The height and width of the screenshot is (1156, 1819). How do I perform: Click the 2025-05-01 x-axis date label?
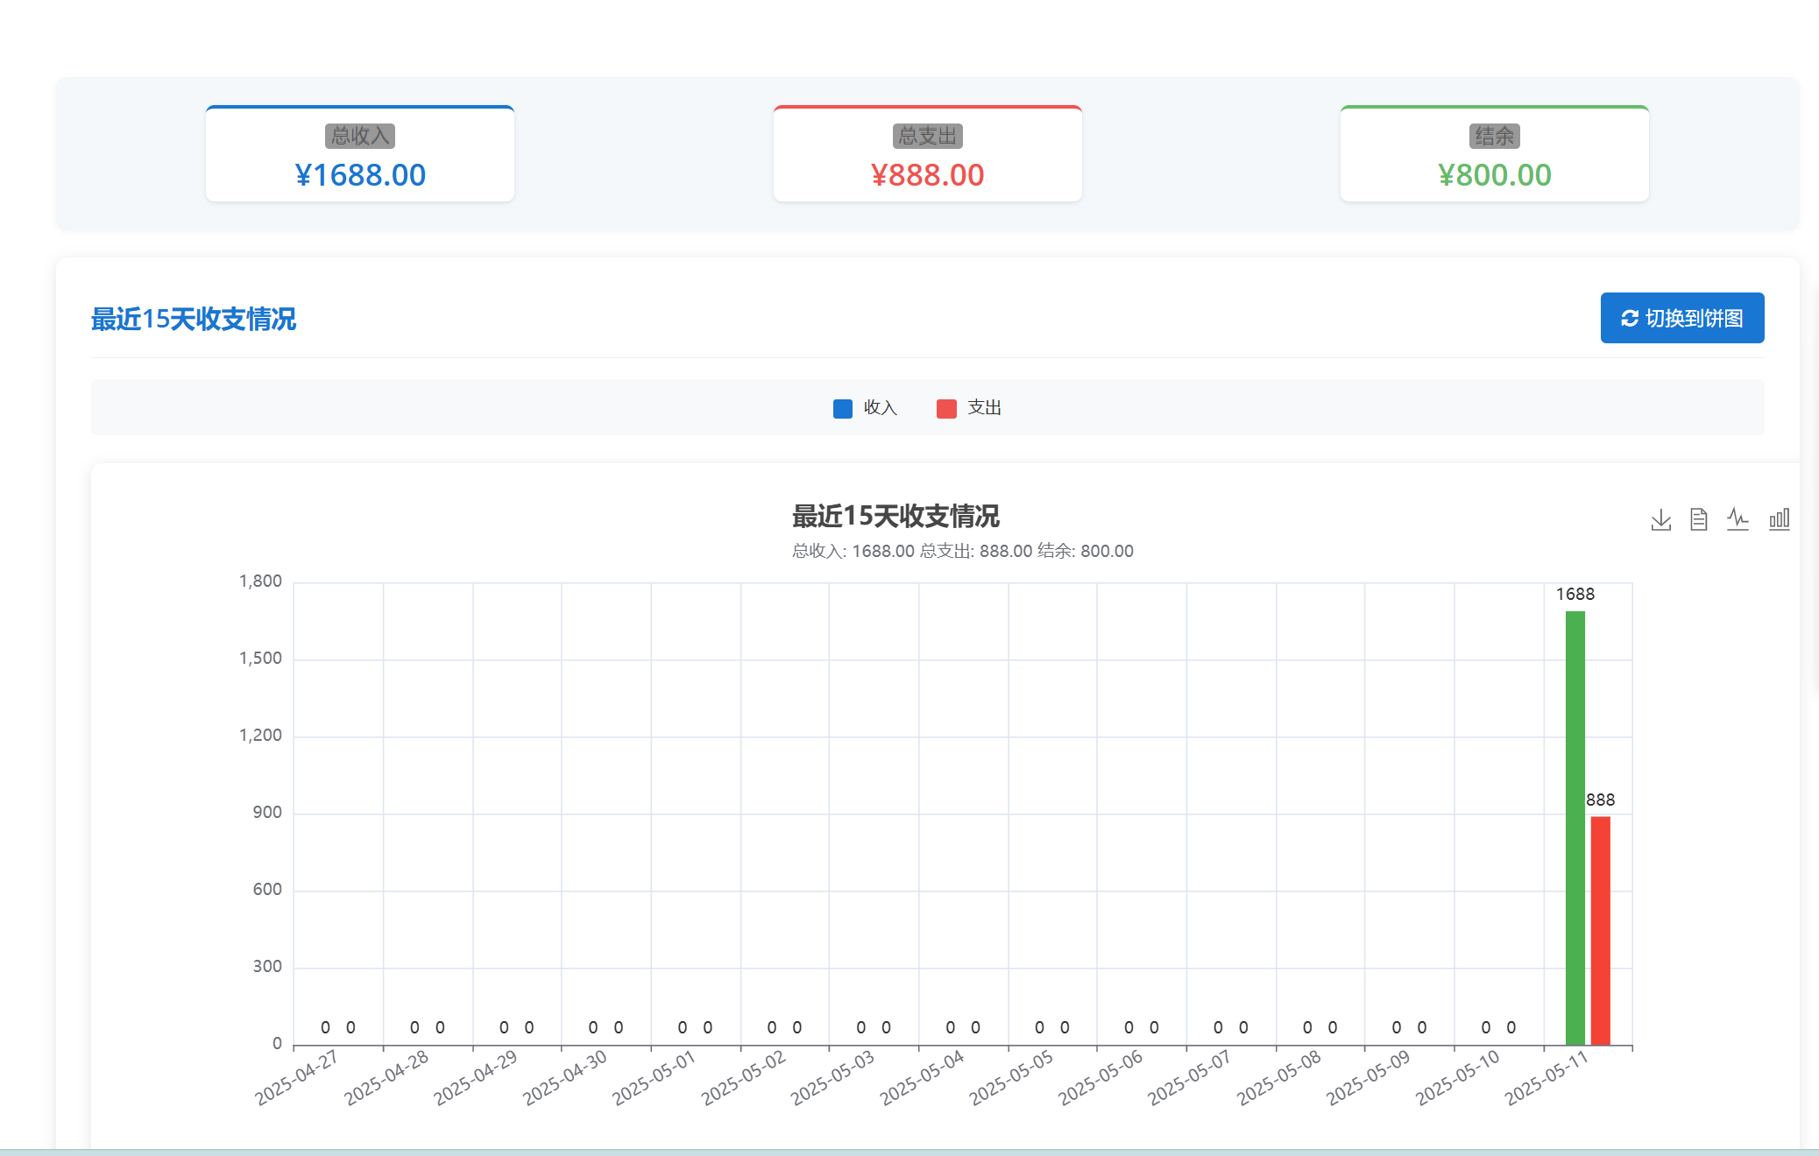[x=654, y=1079]
